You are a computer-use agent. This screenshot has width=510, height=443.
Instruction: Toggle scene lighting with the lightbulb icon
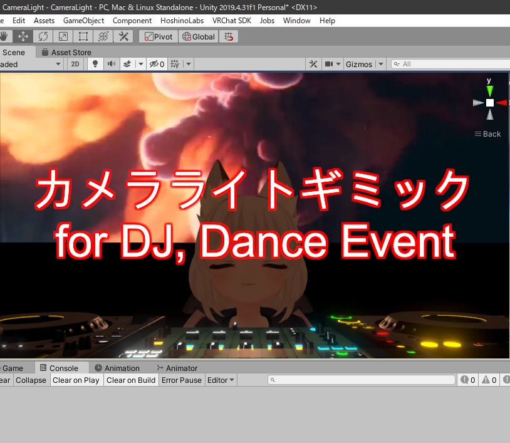95,64
